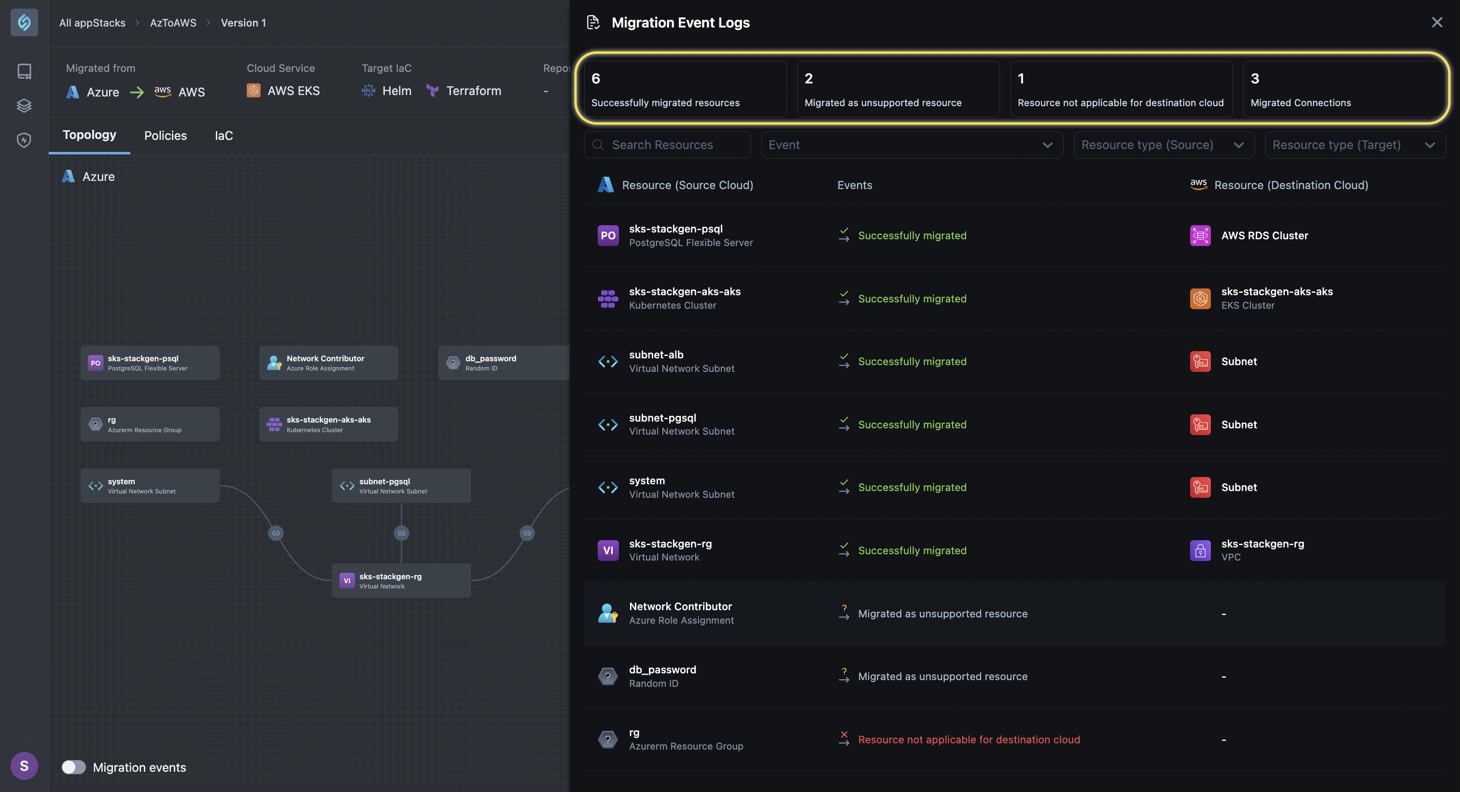Viewport: 1460px width, 792px height.
Task: Select the system Virtual Network Subnet node
Action: 150,486
